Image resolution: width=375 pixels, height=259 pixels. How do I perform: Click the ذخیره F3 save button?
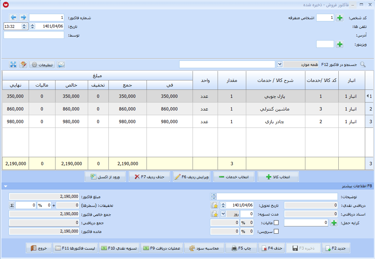tap(304, 248)
